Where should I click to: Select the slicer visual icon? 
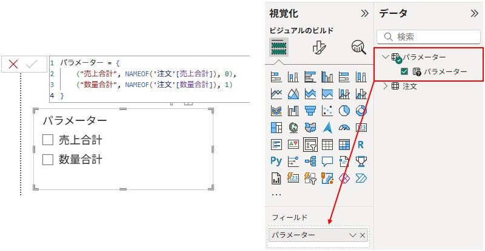[x=310, y=145]
